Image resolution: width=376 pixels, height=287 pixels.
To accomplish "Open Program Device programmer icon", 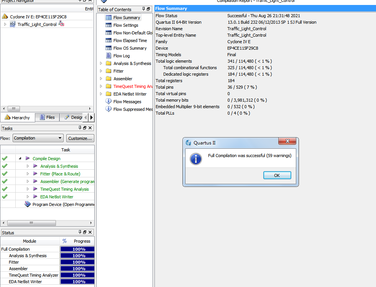I will pos(28,204).
